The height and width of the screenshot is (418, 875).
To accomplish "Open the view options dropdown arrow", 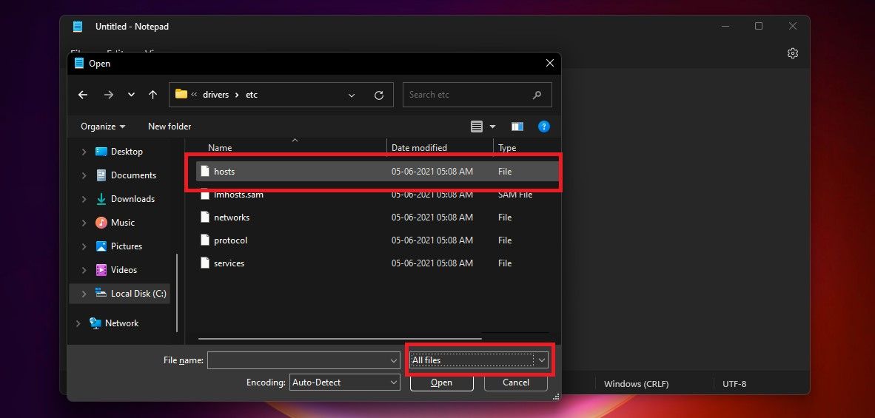I will click(492, 127).
